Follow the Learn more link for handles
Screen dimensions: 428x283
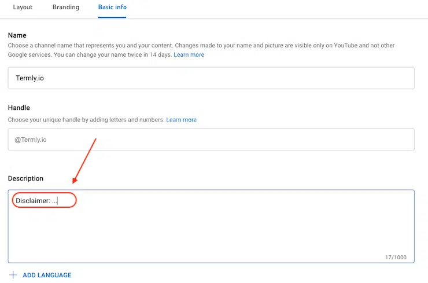[181, 120]
